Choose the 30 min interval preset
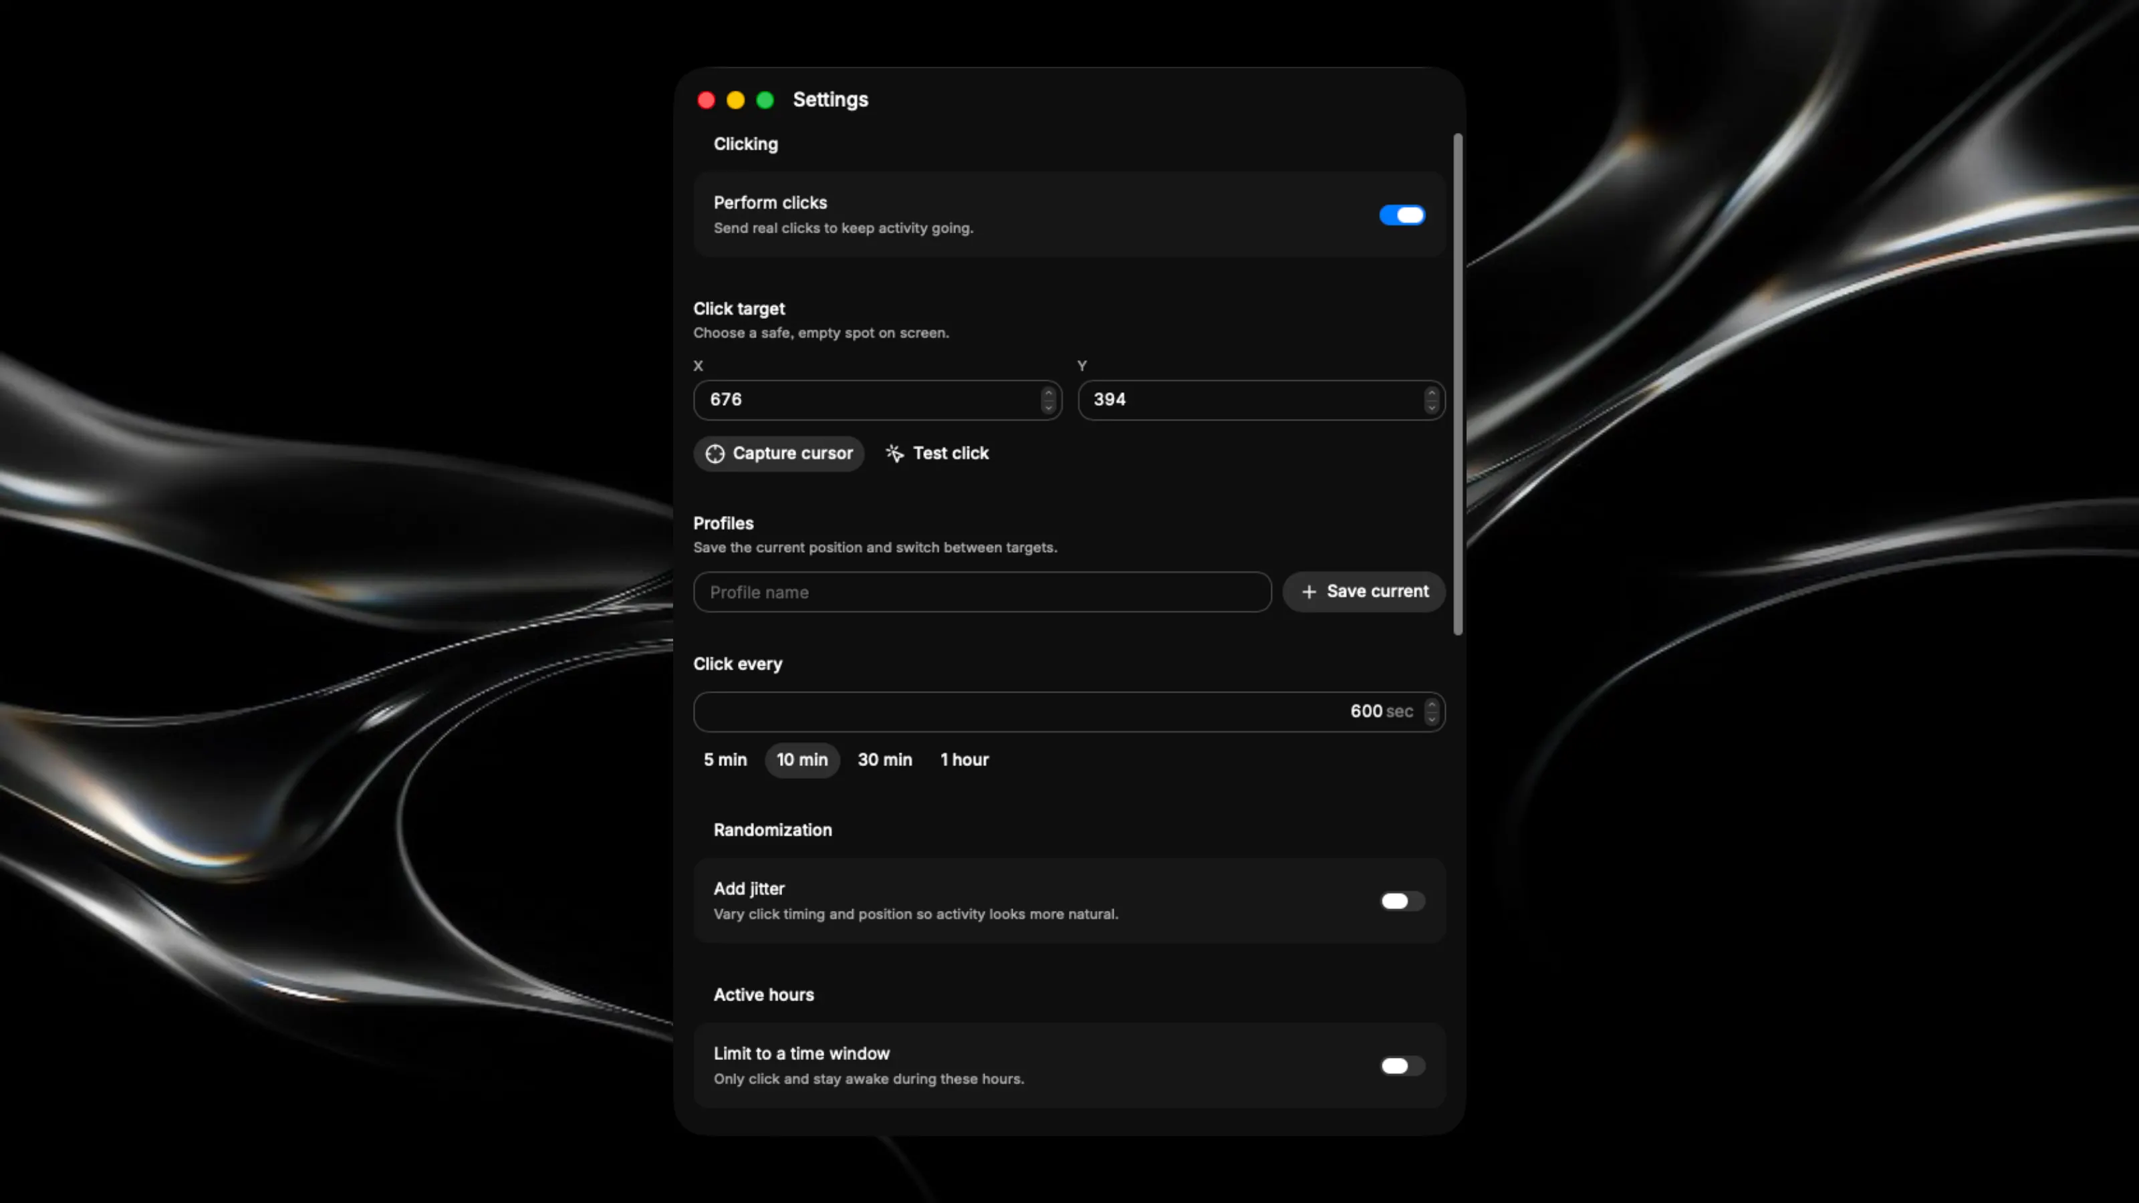This screenshot has width=2139, height=1203. point(884,760)
